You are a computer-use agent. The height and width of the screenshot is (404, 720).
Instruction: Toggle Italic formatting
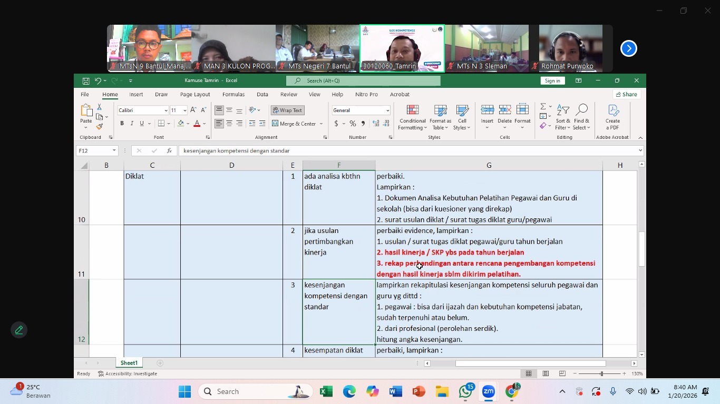click(132, 124)
